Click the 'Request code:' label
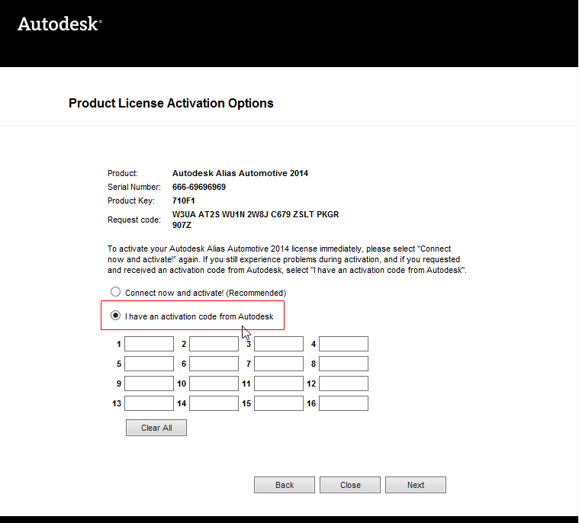The image size is (579, 523). (x=134, y=220)
